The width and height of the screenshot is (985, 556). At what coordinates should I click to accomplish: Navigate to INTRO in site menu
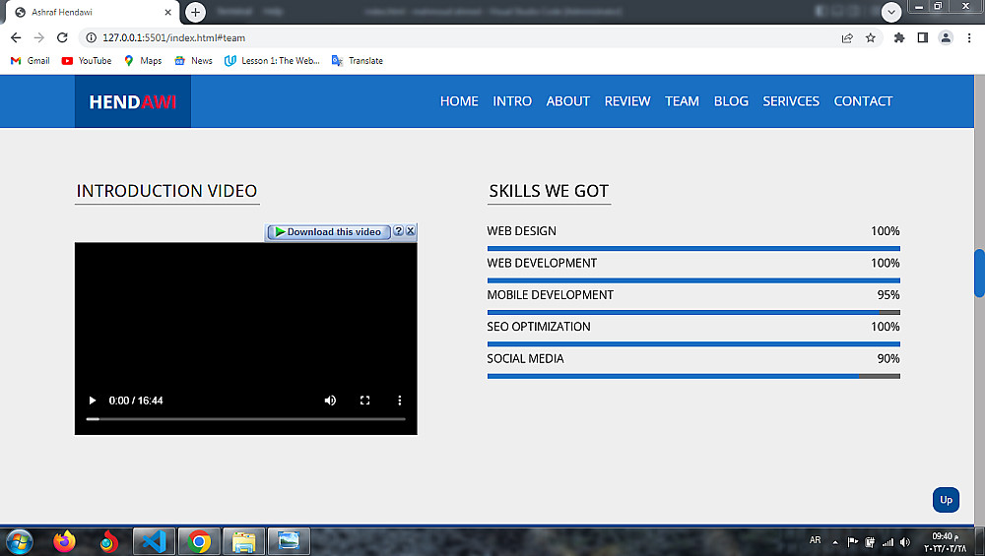point(512,101)
